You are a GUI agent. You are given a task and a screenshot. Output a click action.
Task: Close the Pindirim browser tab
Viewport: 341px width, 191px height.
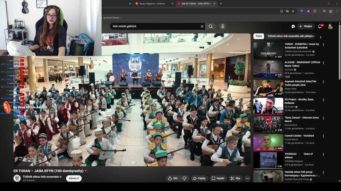point(172,4)
